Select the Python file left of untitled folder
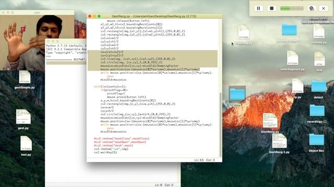The width and height of the screenshot is (334, 187). click(244, 34)
